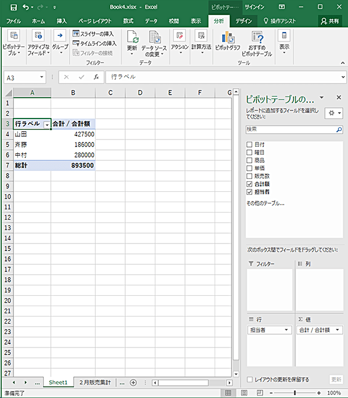The width and height of the screenshot is (348, 398).
Task: Switch to Normal view in status bar
Action: [228, 393]
